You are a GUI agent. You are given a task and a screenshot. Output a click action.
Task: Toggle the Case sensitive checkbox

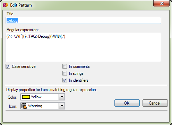(8, 66)
